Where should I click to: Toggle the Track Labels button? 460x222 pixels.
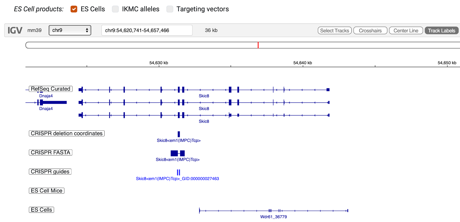click(441, 30)
